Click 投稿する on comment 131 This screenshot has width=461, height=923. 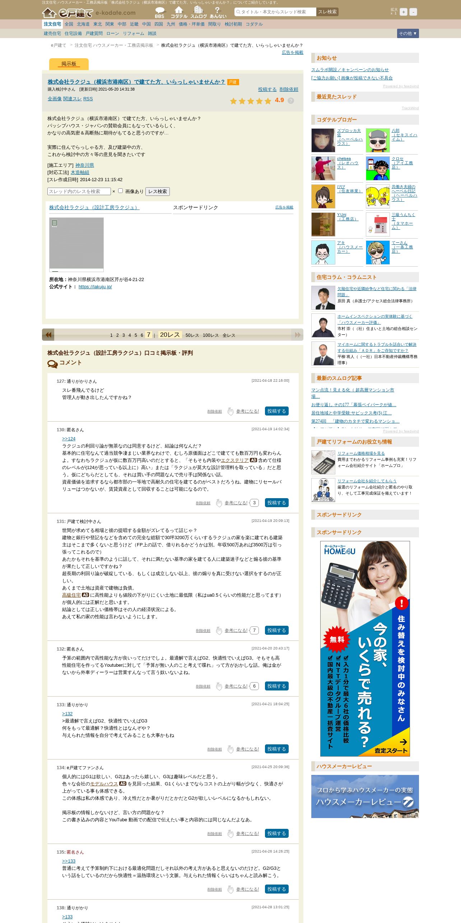click(x=276, y=630)
